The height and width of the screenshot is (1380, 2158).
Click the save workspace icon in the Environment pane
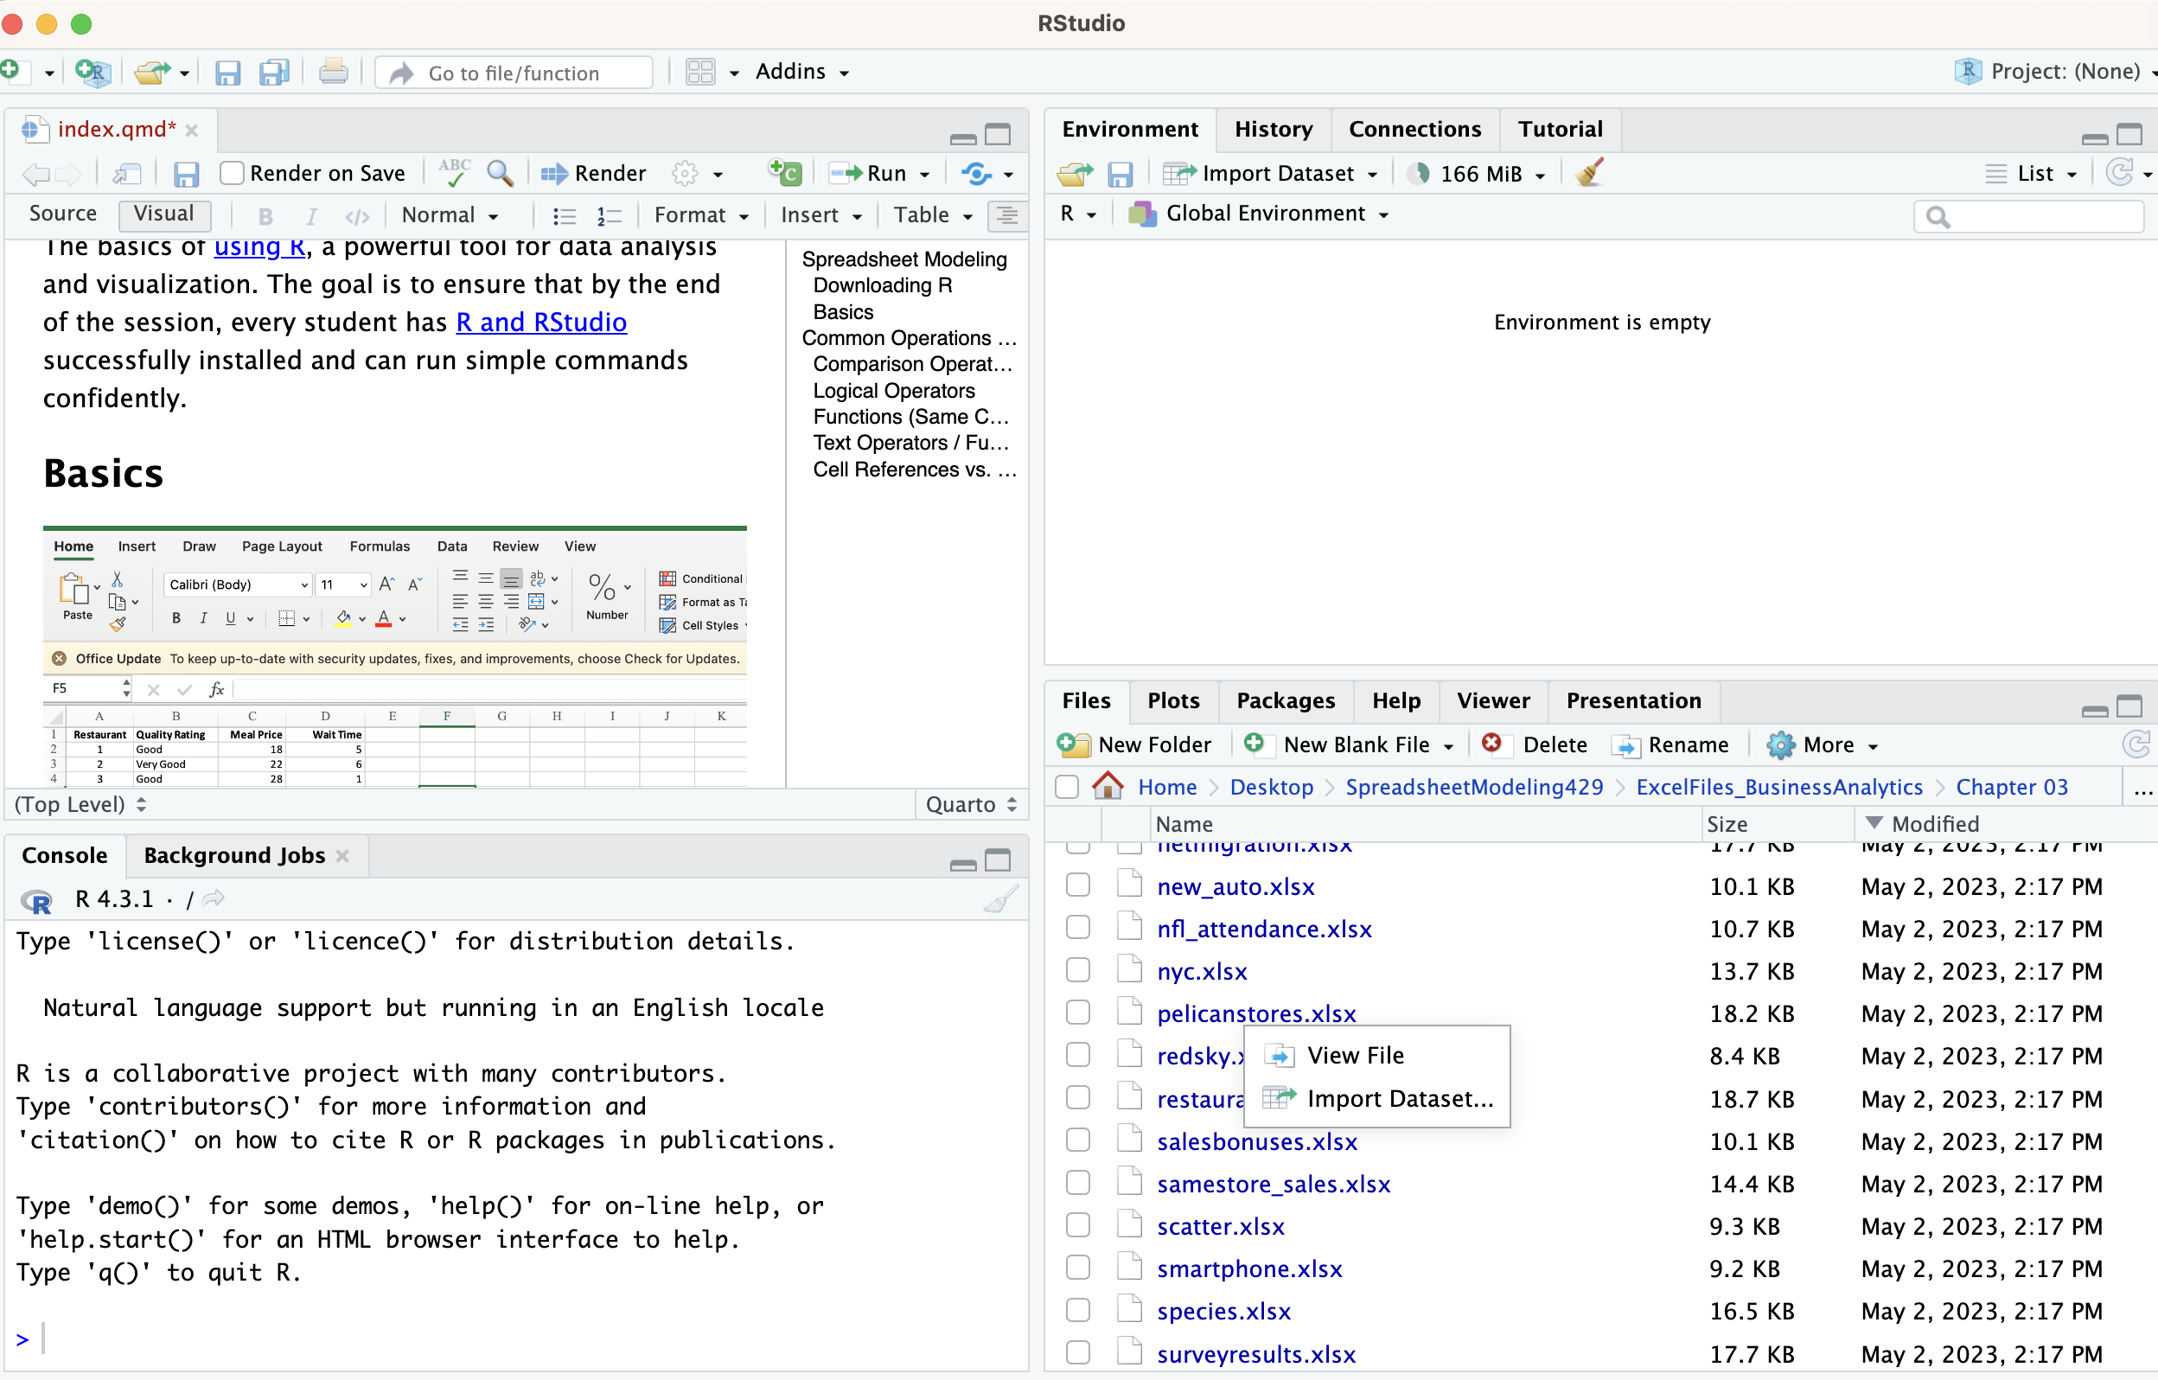tap(1120, 173)
